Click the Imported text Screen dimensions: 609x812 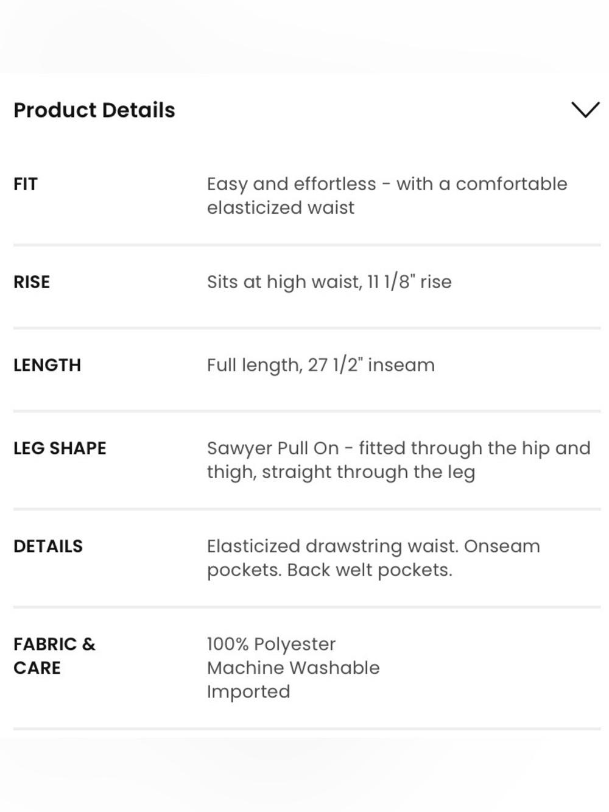tap(248, 691)
